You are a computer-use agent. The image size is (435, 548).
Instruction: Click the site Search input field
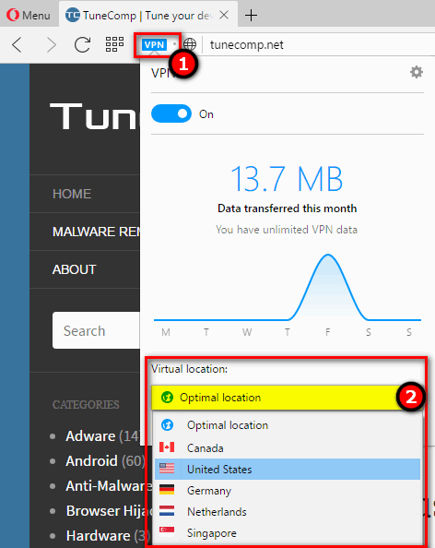tap(96, 330)
